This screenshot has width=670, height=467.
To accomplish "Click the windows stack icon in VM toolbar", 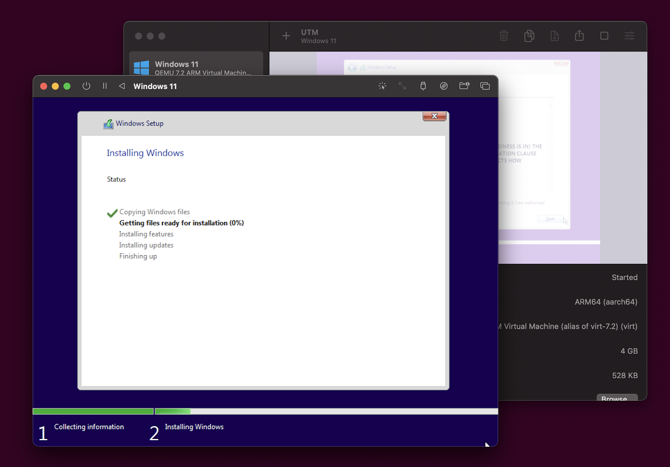I will pos(485,86).
